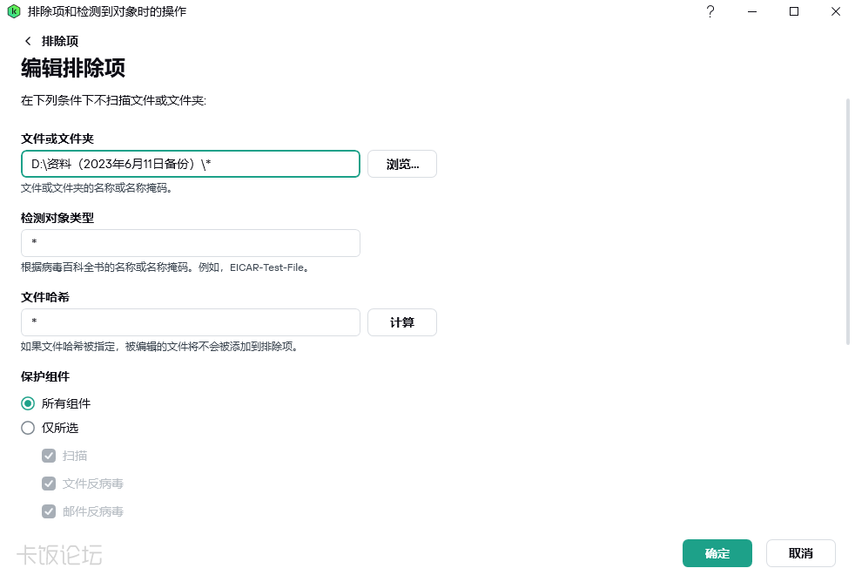Screen dimensions: 855x575
Task: Click the vertical scrollbar on the right
Action: click(x=848, y=222)
